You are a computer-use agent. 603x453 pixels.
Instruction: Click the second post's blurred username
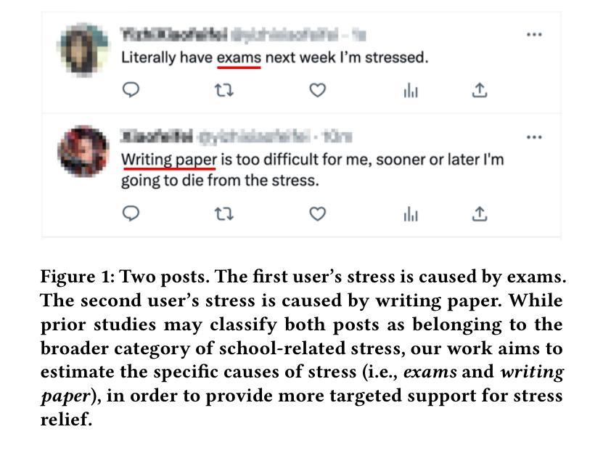(157, 136)
